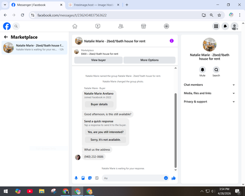Viewport: 245px width, 196px height.
Task: Go to Facebook Home icon
Action: point(75,26)
